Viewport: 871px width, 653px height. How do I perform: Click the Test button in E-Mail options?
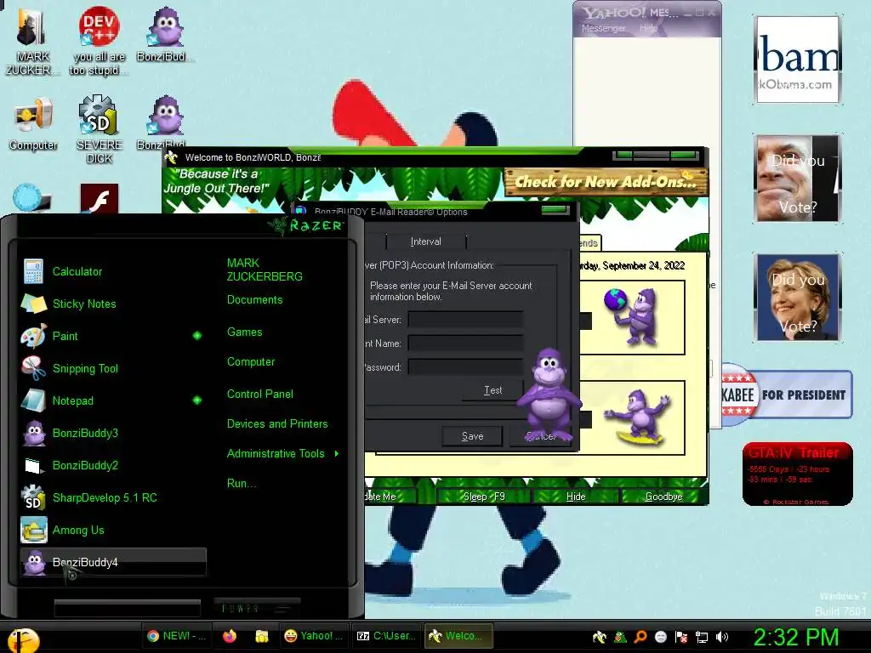(492, 390)
